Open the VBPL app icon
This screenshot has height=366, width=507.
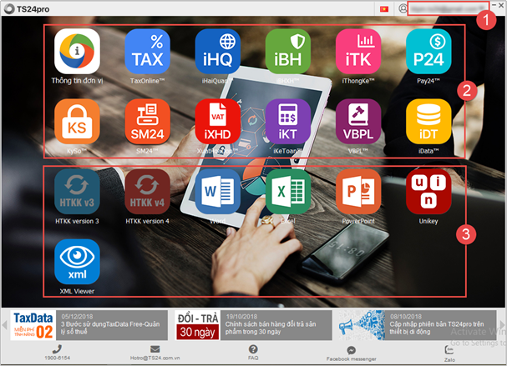click(x=358, y=121)
